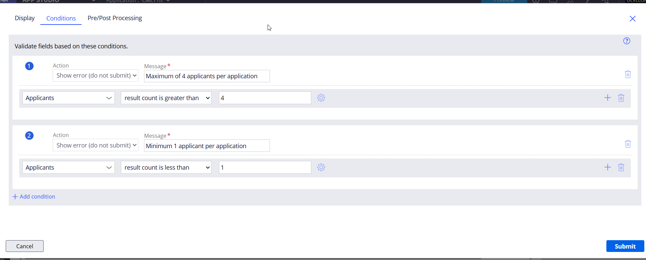646x260 pixels.
Task: Submit the validation conditions
Action: pos(625,246)
